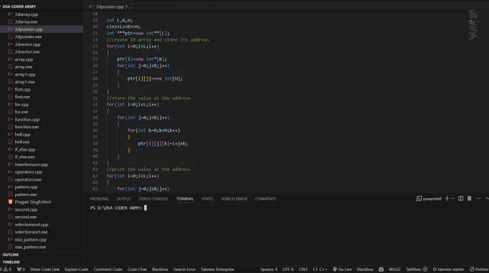Click Explain Code in the status bar
Image resolution: width=489 pixels, height=273 pixels.
[76, 269]
